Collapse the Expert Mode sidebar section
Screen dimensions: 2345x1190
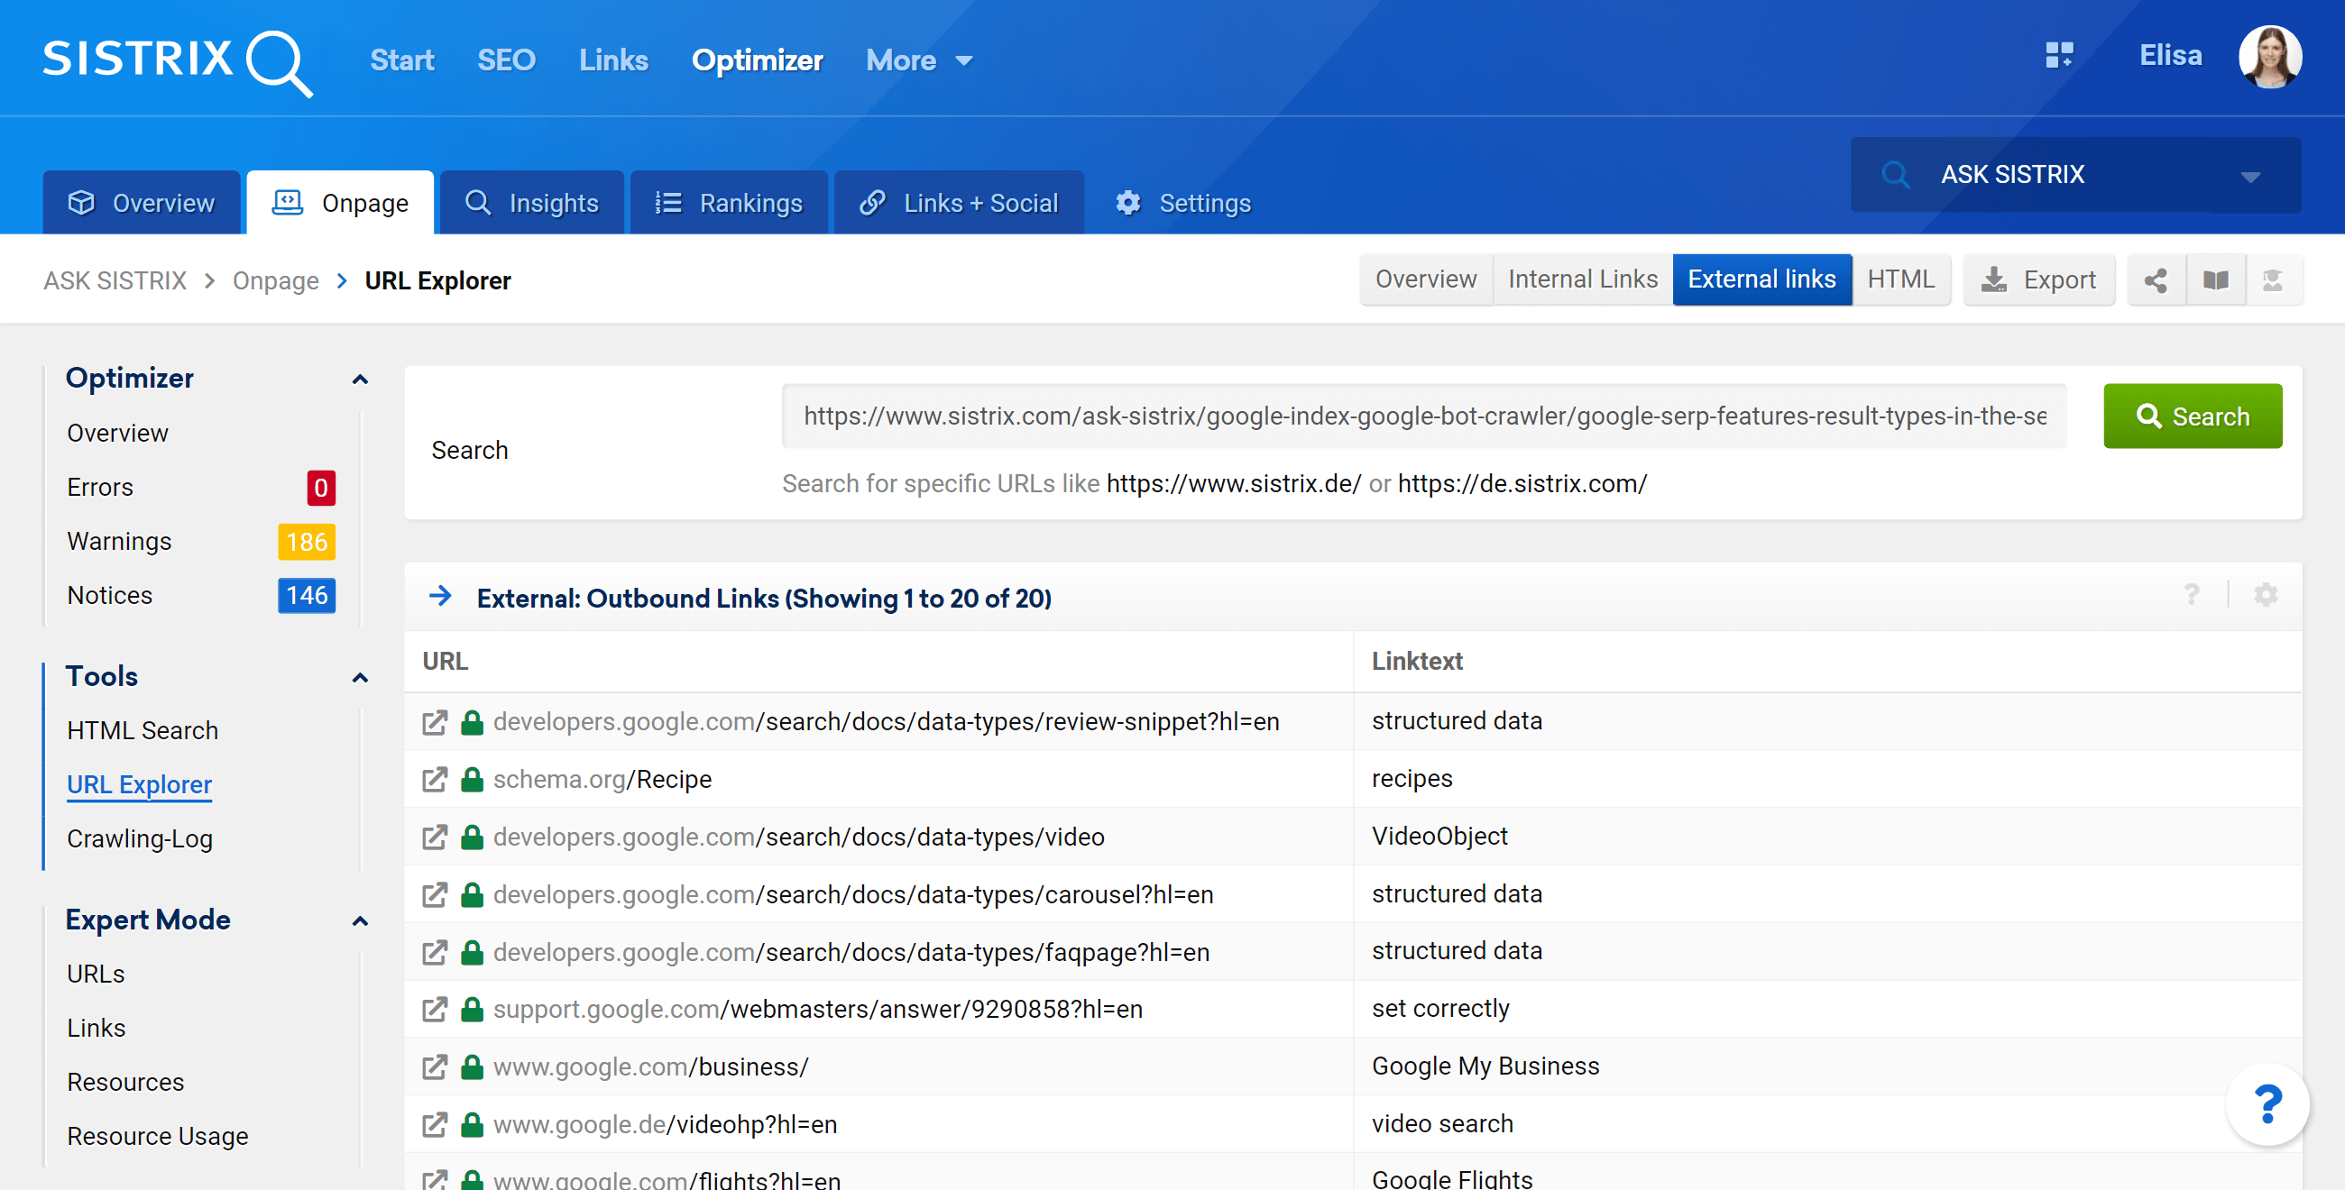[x=361, y=921]
